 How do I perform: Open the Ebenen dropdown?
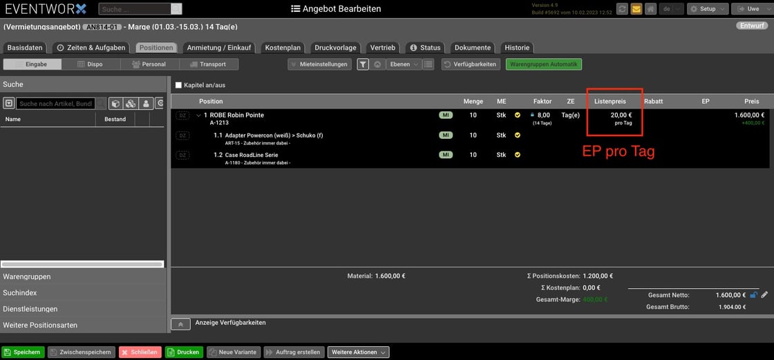(x=406, y=64)
